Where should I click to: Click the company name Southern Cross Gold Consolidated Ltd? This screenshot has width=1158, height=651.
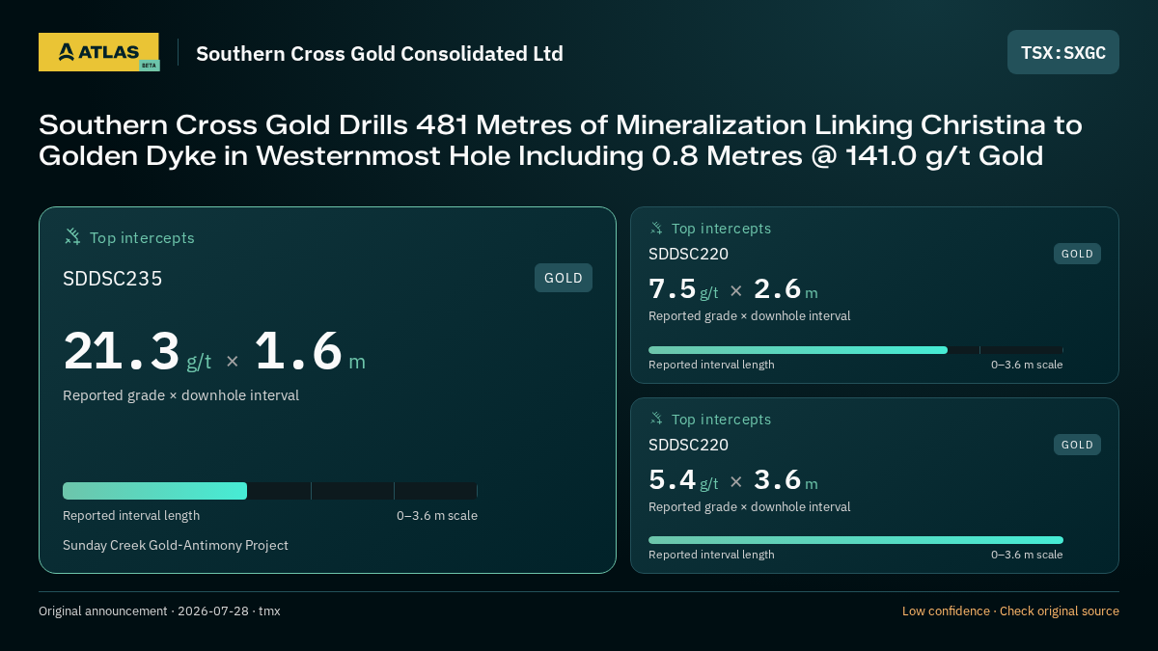(x=379, y=53)
